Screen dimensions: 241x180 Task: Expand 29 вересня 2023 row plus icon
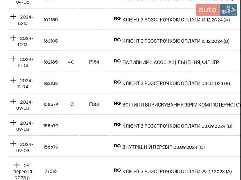click(17, 165)
